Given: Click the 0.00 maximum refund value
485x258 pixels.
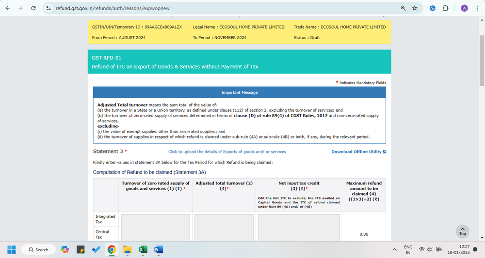Looking at the screenshot, I should pos(364,234).
